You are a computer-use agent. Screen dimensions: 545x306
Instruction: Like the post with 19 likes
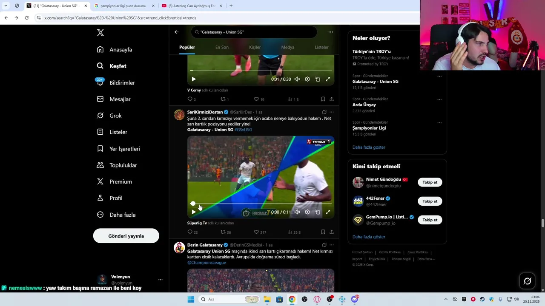tap(259, 99)
